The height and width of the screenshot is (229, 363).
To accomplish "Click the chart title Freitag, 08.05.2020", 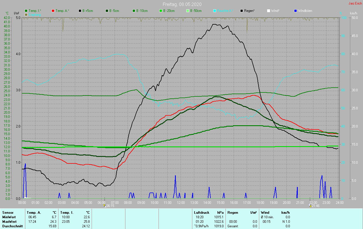I will click(181, 4).
